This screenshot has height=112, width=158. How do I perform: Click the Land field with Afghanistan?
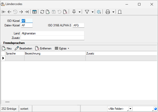tap(52, 33)
